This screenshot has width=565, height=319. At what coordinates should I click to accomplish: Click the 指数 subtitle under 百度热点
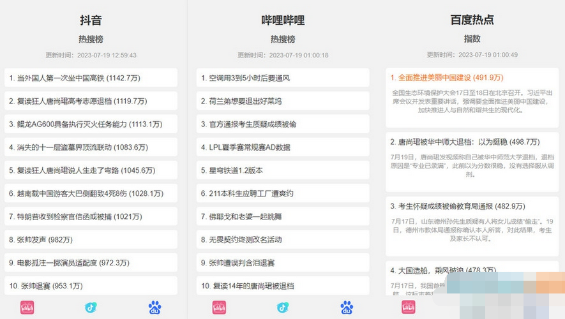[472, 38]
